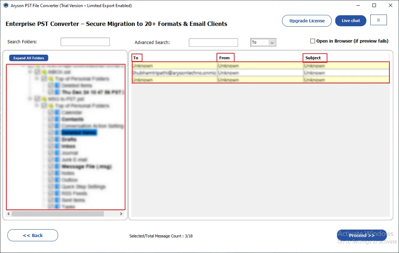Toggle the Sent Items folder checkbox
The height and width of the screenshot is (253, 399).
[51, 200]
